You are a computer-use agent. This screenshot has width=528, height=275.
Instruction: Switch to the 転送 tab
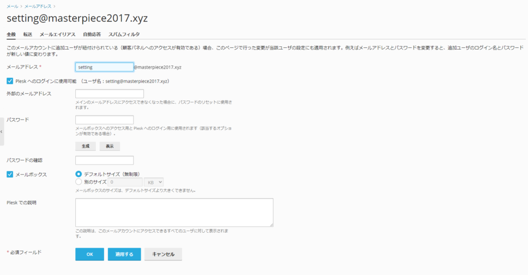point(28,34)
